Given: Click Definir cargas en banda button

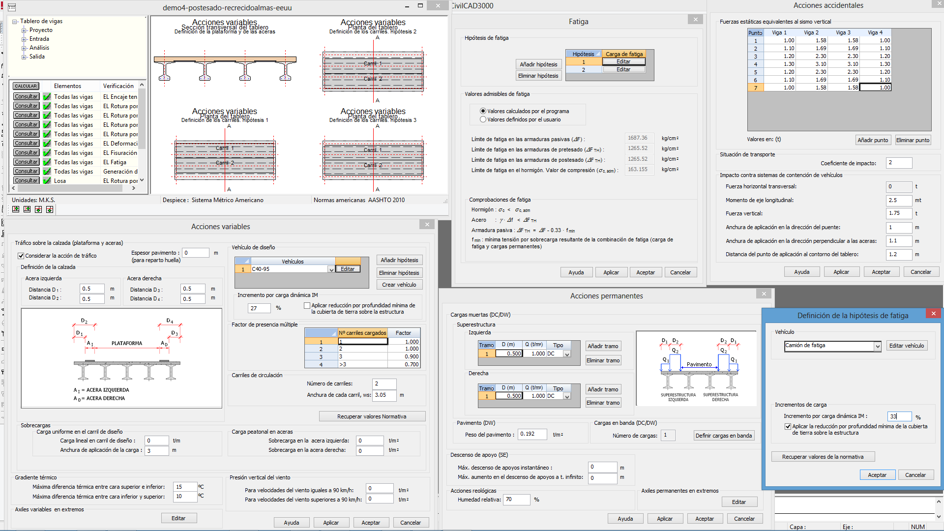Looking at the screenshot, I should point(723,436).
